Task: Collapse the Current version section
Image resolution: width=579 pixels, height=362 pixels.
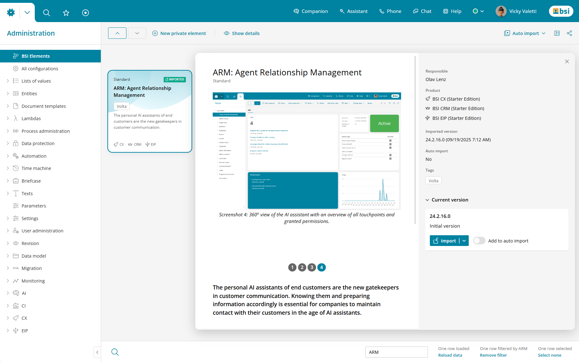Action: [427, 200]
